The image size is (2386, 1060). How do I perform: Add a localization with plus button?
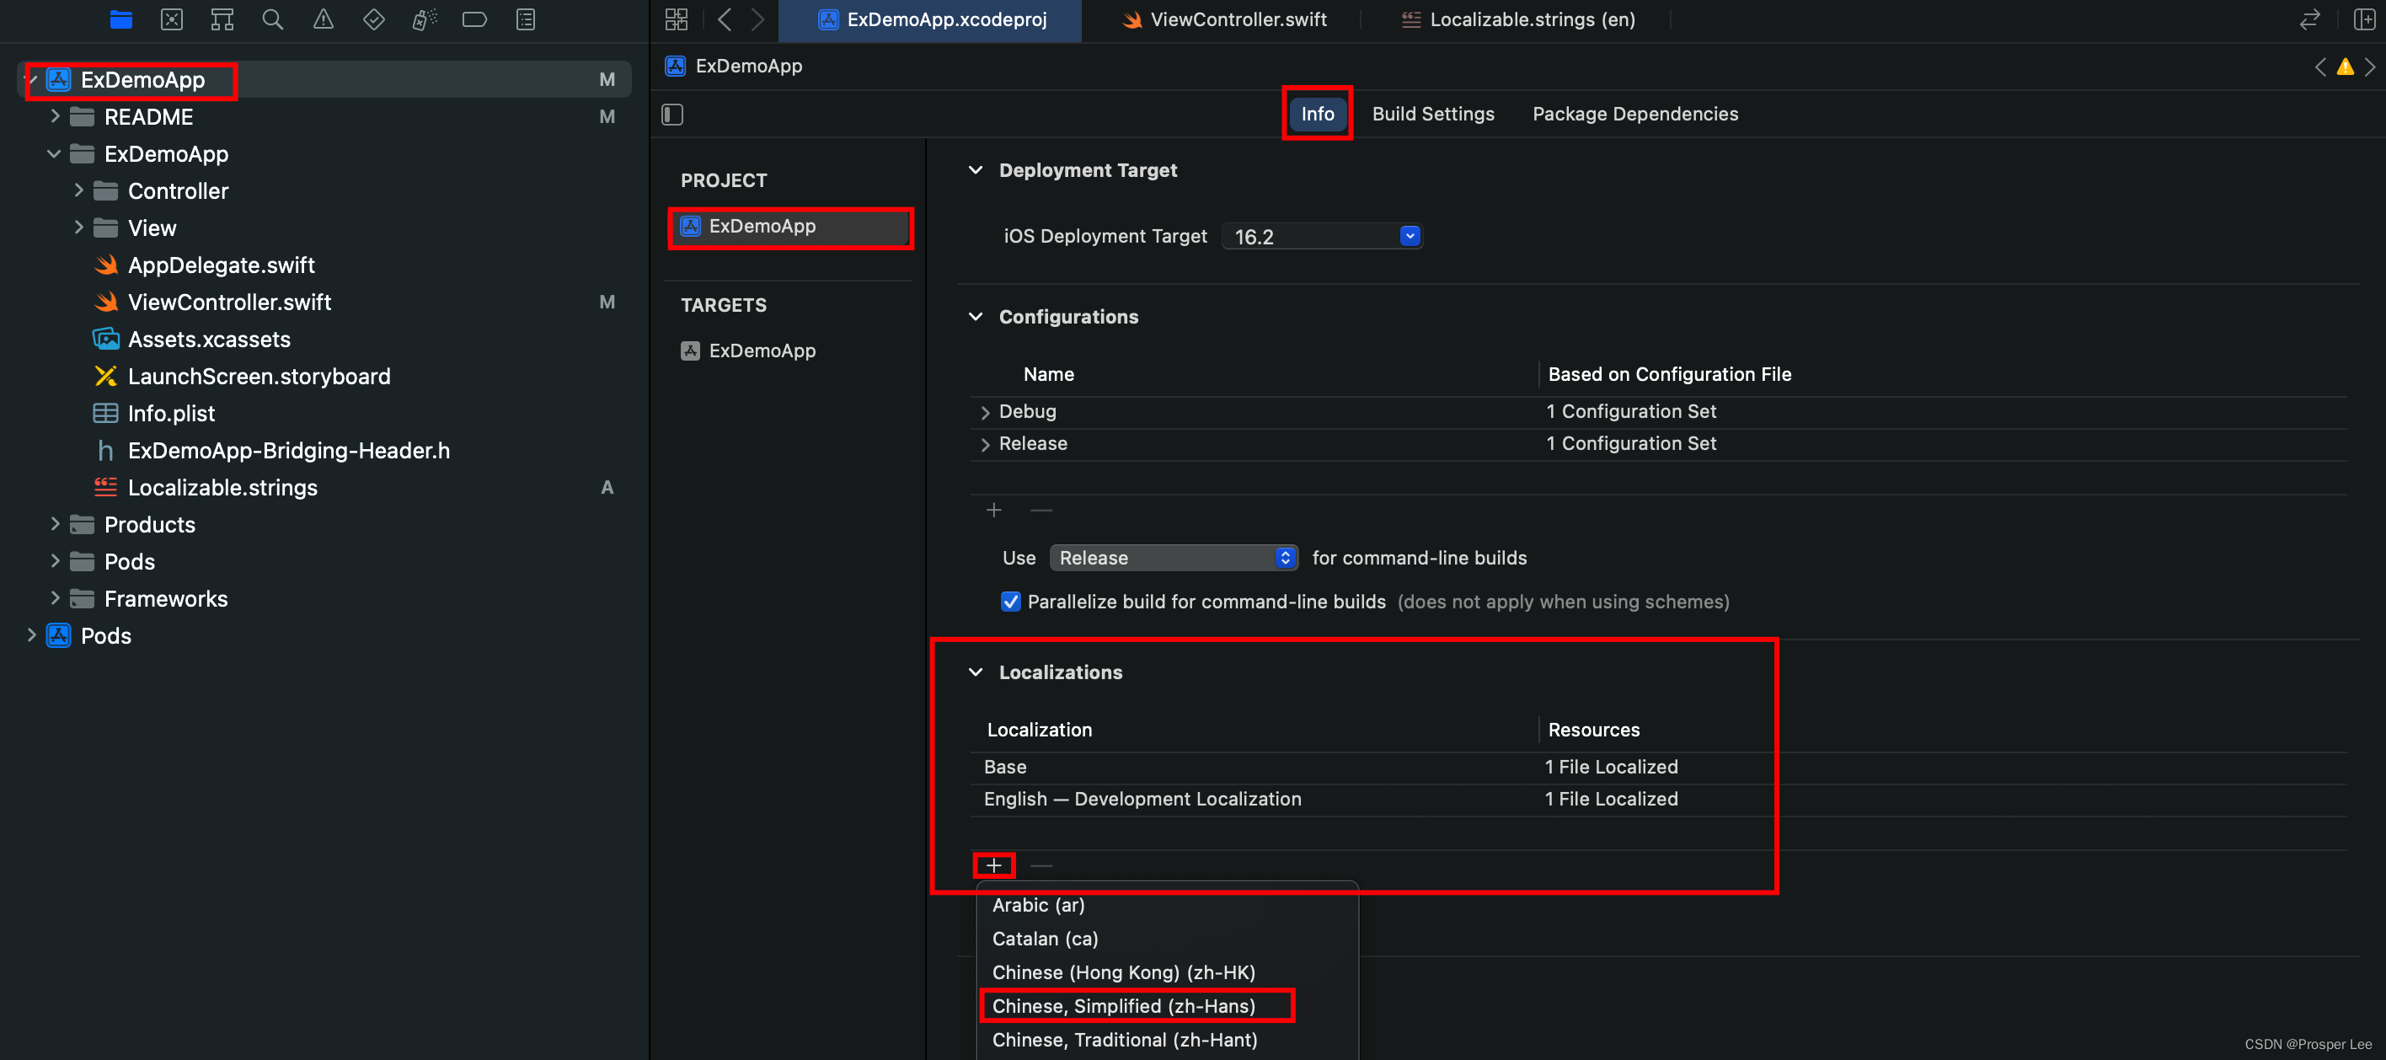pos(994,865)
